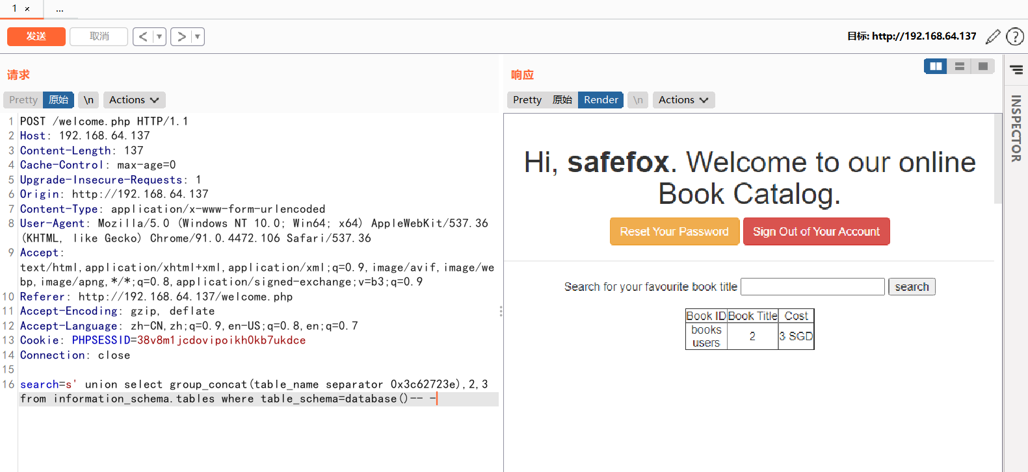Click the Book Title table header
This screenshot has width=1028, height=472.
[x=752, y=316]
